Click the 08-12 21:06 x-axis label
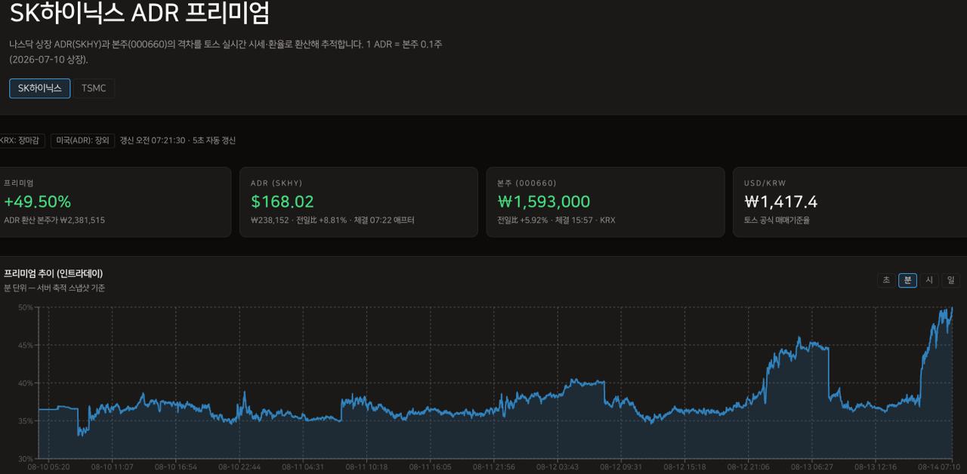The image size is (967, 474). [x=749, y=467]
